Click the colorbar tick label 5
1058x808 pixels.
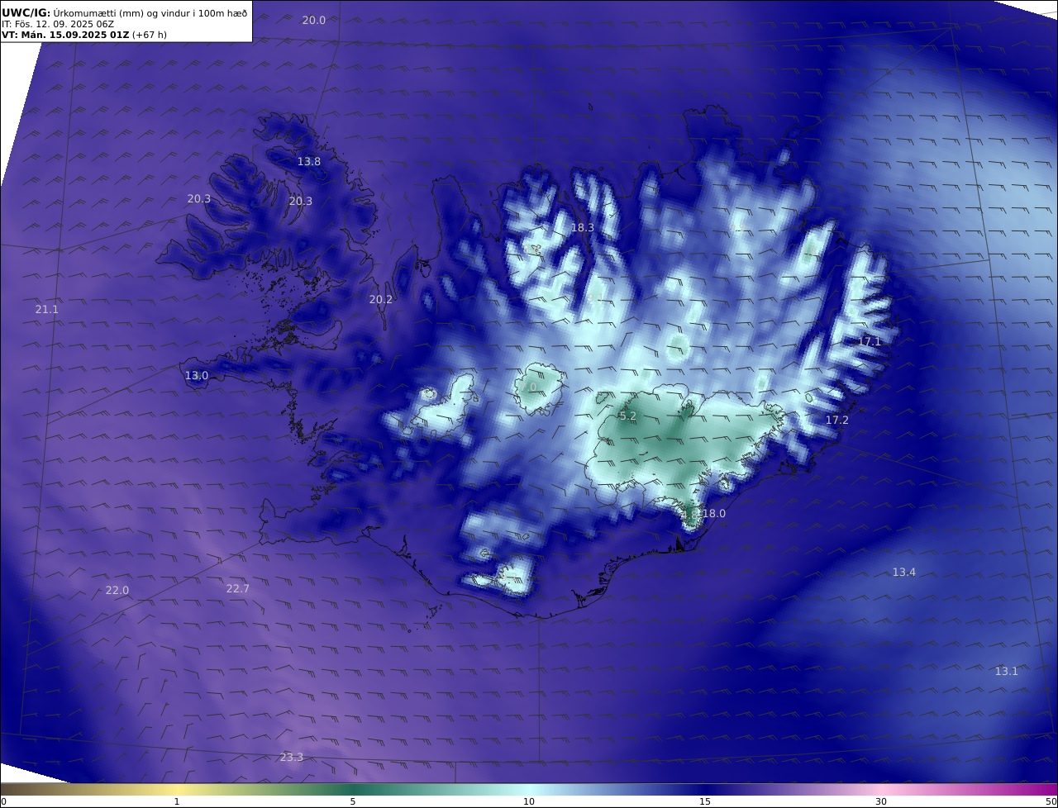coord(353,801)
